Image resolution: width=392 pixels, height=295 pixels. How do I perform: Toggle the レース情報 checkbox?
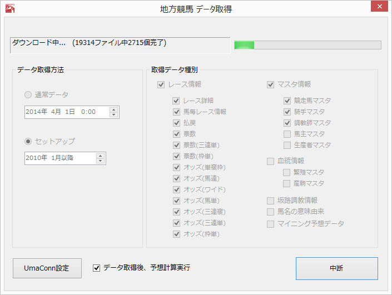pyautogui.click(x=161, y=84)
